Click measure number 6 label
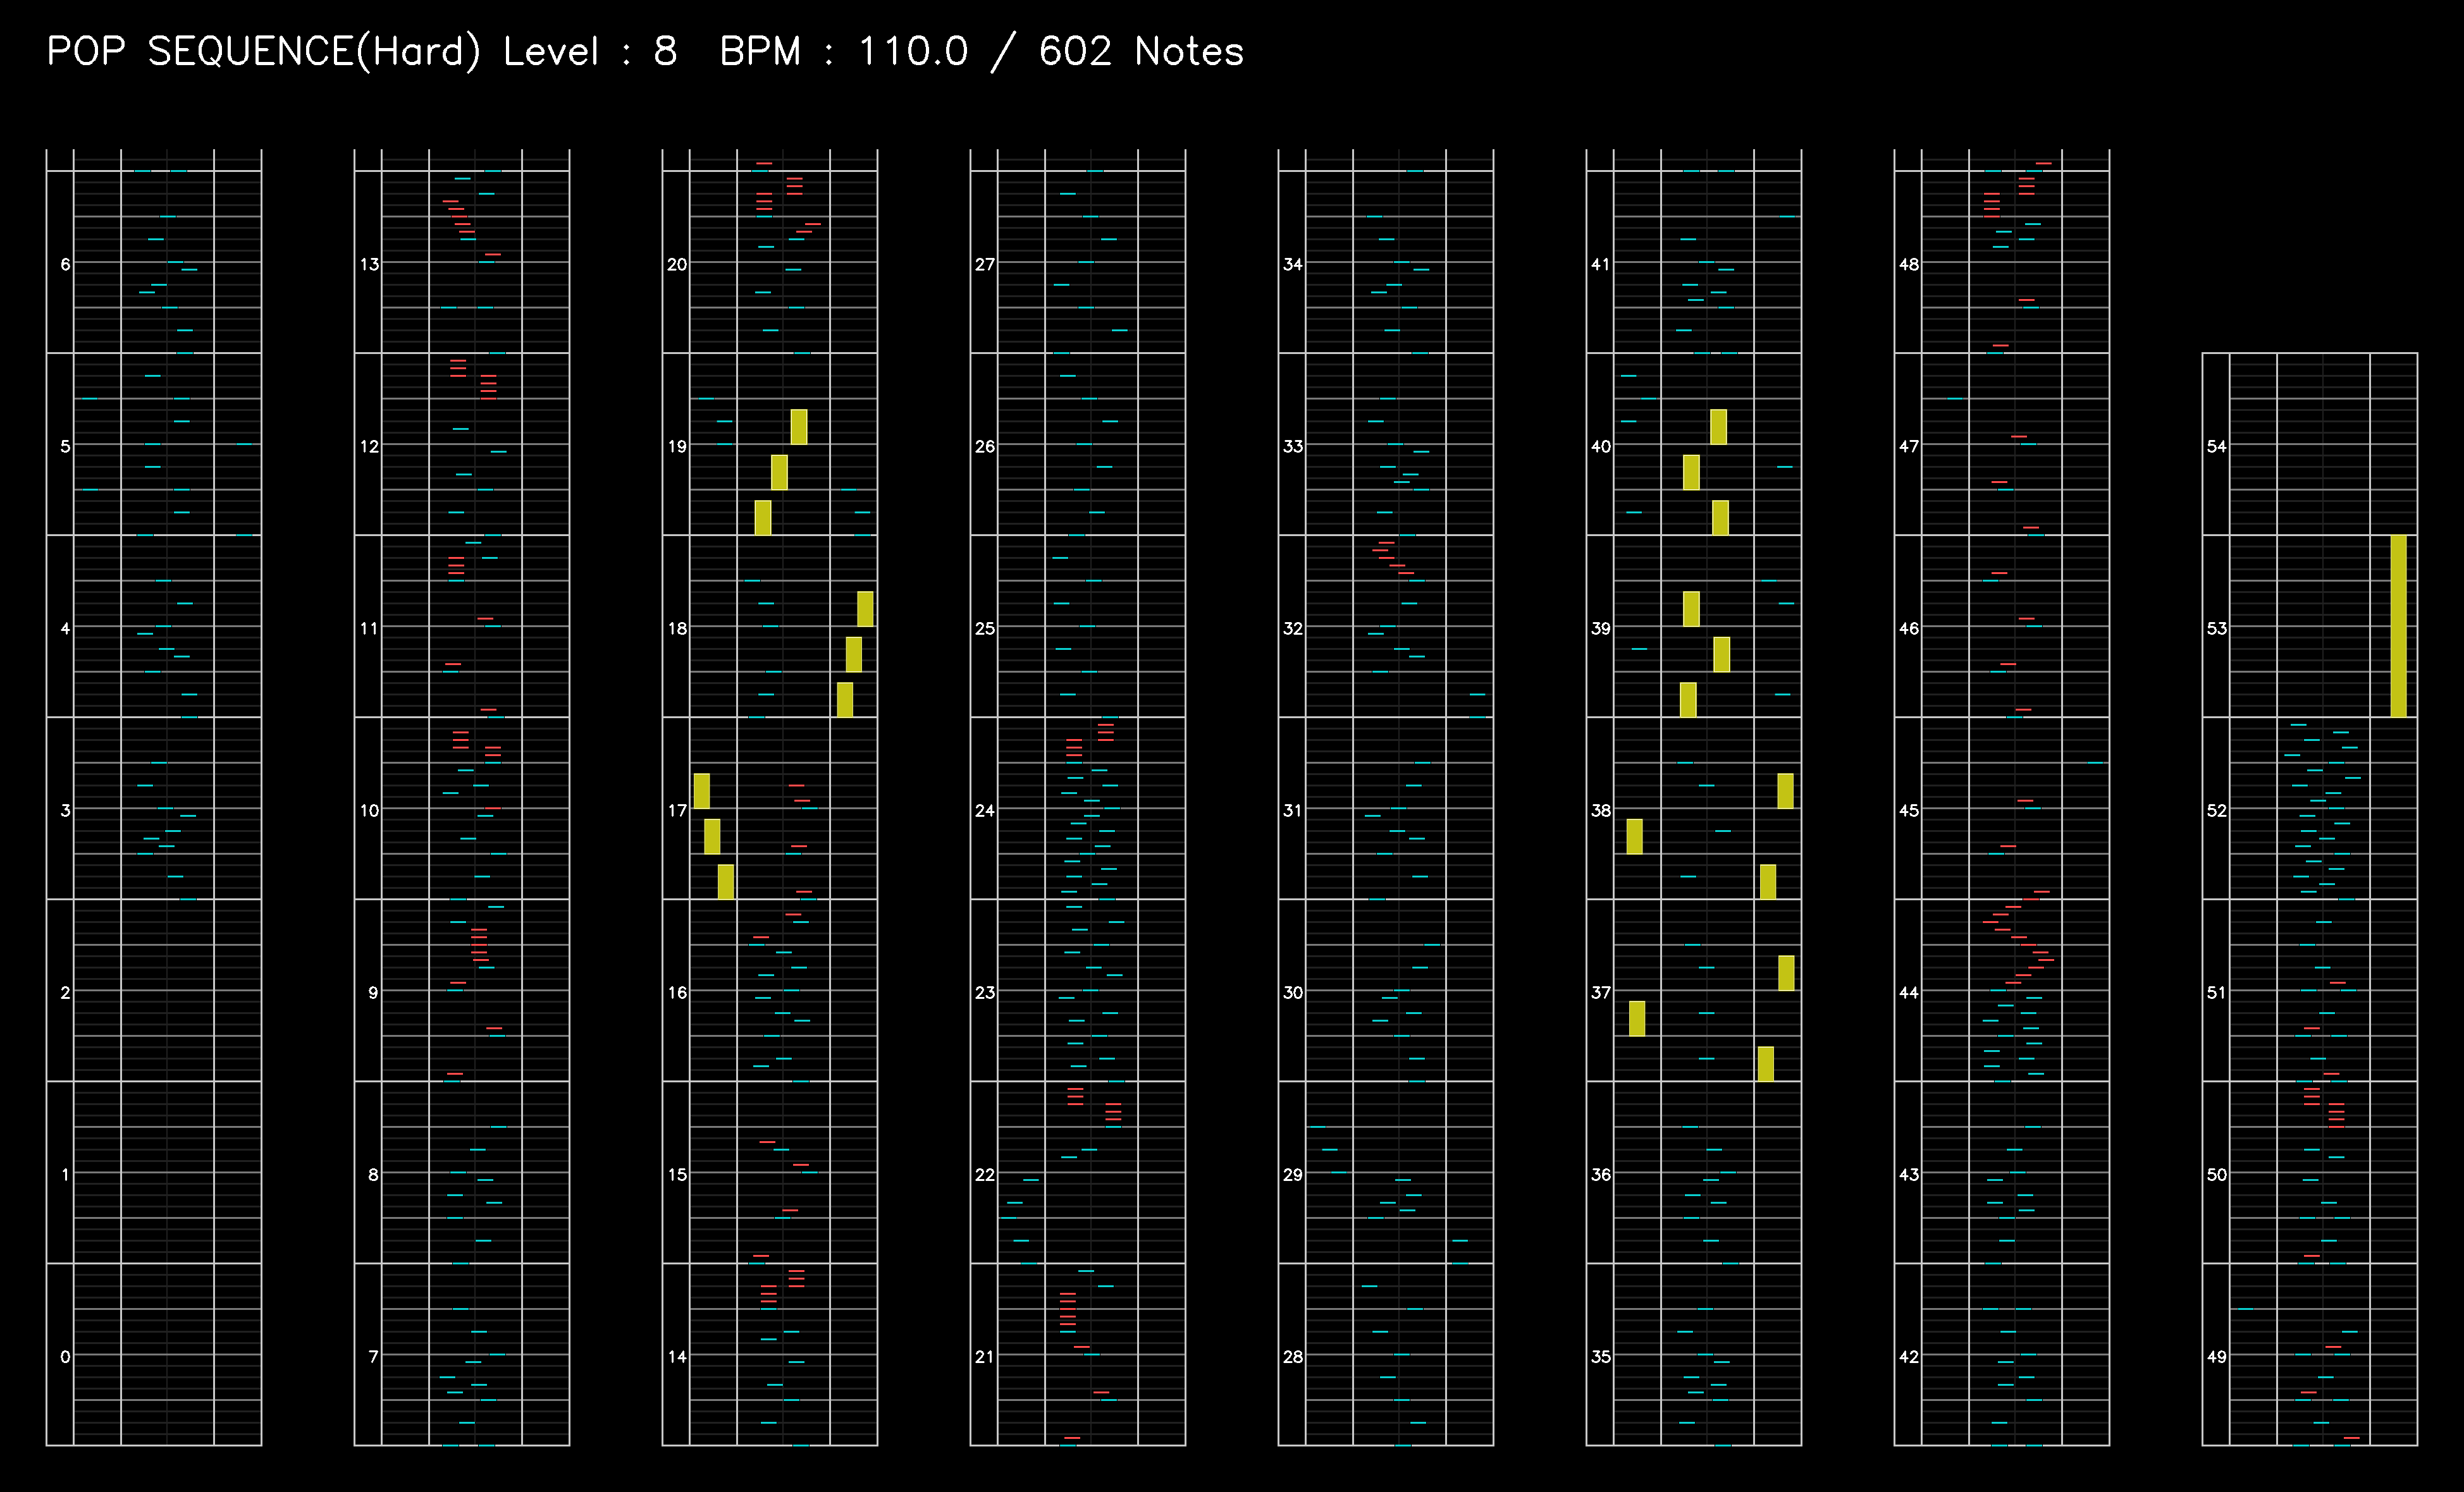Screen dimensions: 2464x1492 (x=65, y=264)
